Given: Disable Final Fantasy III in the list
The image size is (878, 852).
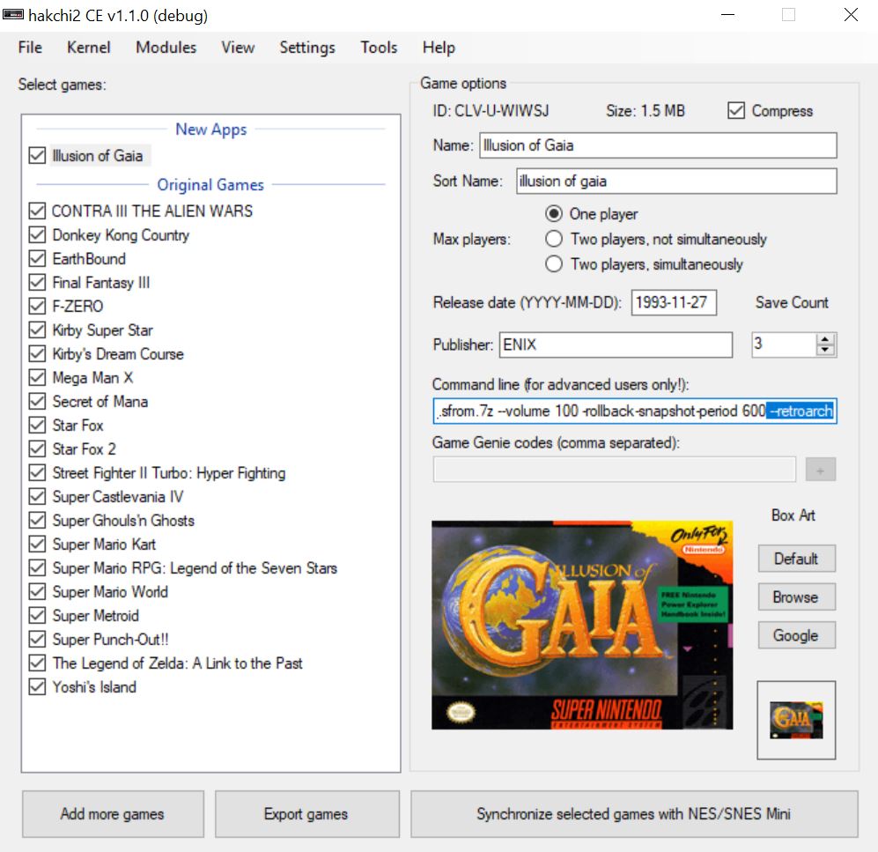Looking at the screenshot, I should tap(37, 282).
